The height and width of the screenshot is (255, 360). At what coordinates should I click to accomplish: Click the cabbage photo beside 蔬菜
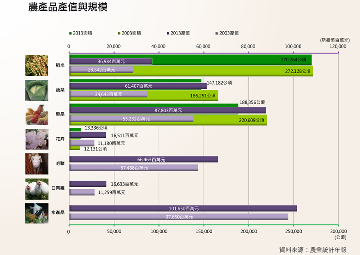37,90
